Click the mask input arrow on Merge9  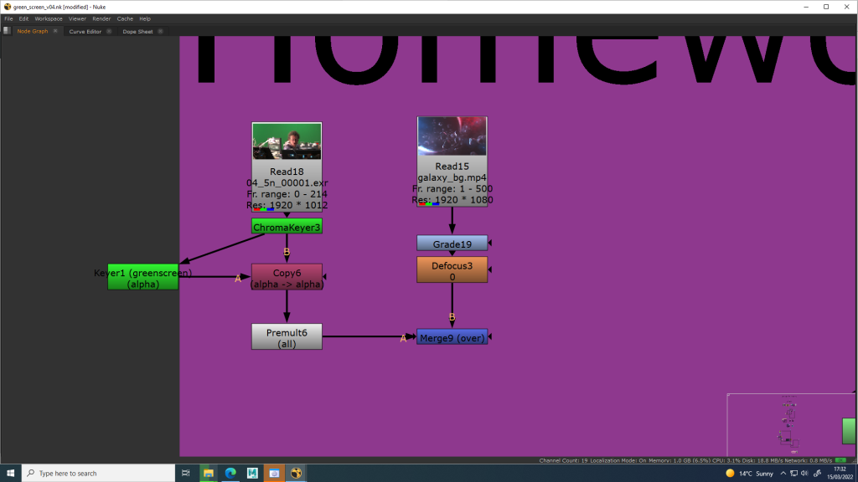coord(489,336)
